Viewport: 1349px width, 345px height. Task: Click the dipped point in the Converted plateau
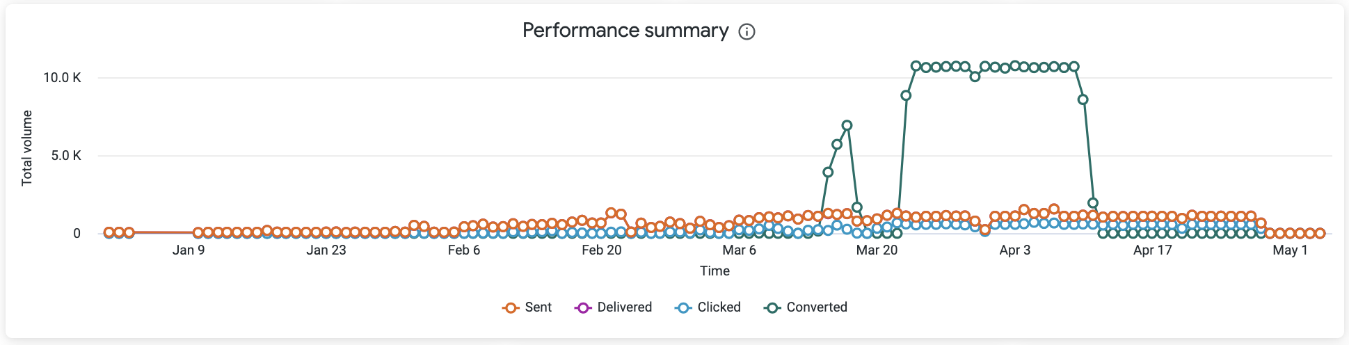[975, 77]
